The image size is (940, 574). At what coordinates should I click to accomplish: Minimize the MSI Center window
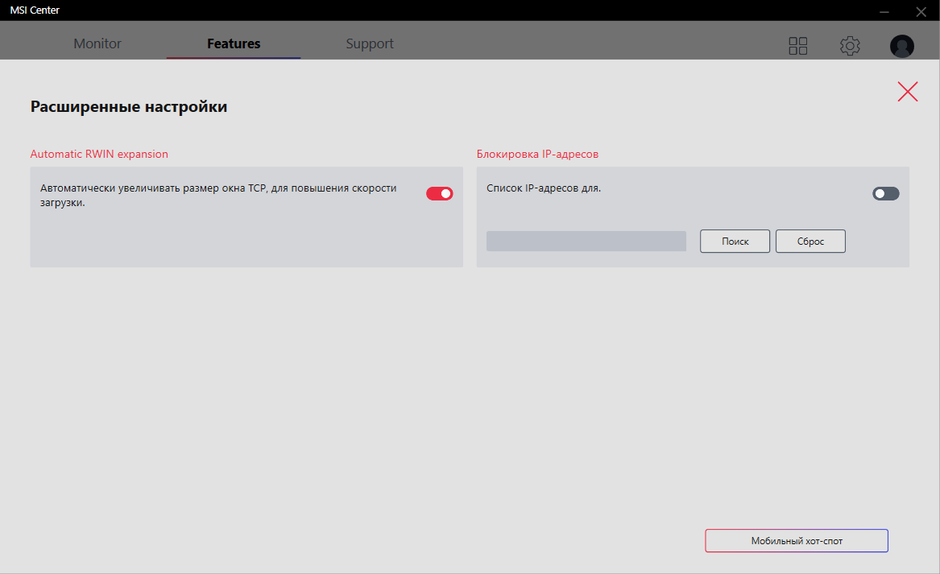click(884, 11)
